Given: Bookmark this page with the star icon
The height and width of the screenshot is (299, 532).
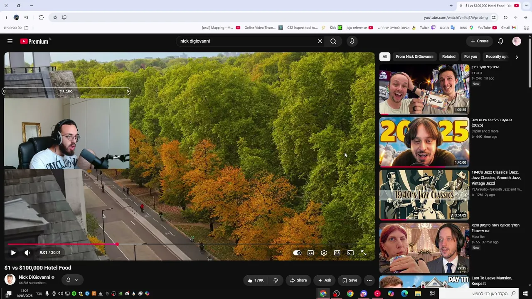Looking at the screenshot, I should click(x=55, y=17).
